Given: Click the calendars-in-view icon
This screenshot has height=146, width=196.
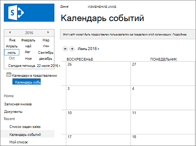Looking at the screenshot, I should point(9,75).
